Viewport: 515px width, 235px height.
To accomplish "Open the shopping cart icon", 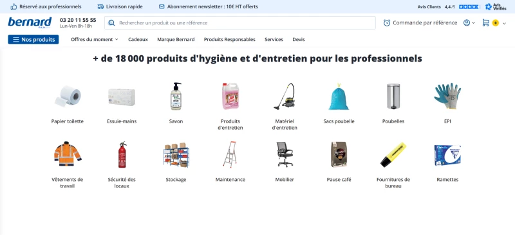I will click(486, 22).
